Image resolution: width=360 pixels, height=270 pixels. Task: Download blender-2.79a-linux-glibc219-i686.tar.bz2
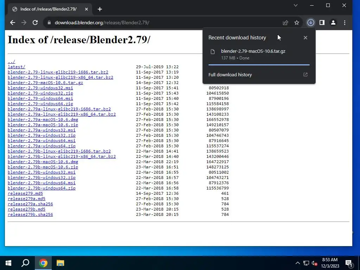[59, 109]
